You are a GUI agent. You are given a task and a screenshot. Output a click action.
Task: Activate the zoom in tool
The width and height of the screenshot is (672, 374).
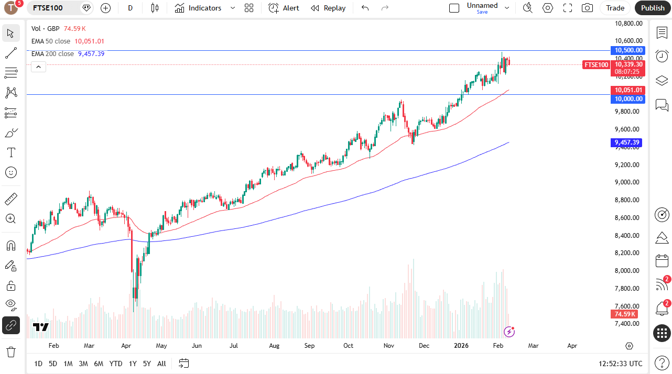coord(11,218)
